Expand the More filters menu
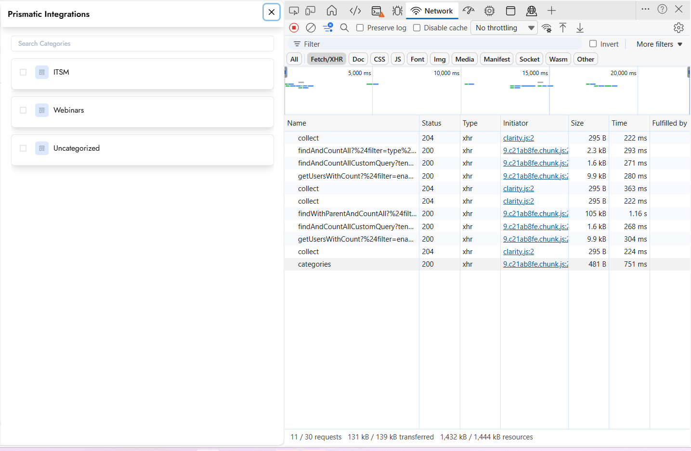The height and width of the screenshot is (451, 691). (659, 44)
